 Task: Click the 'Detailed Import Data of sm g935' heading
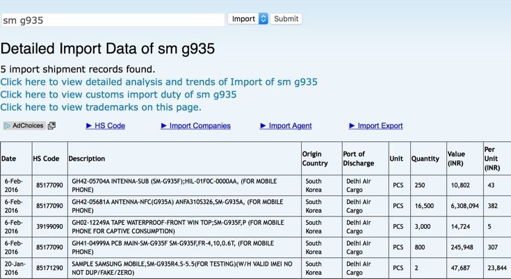108,49
